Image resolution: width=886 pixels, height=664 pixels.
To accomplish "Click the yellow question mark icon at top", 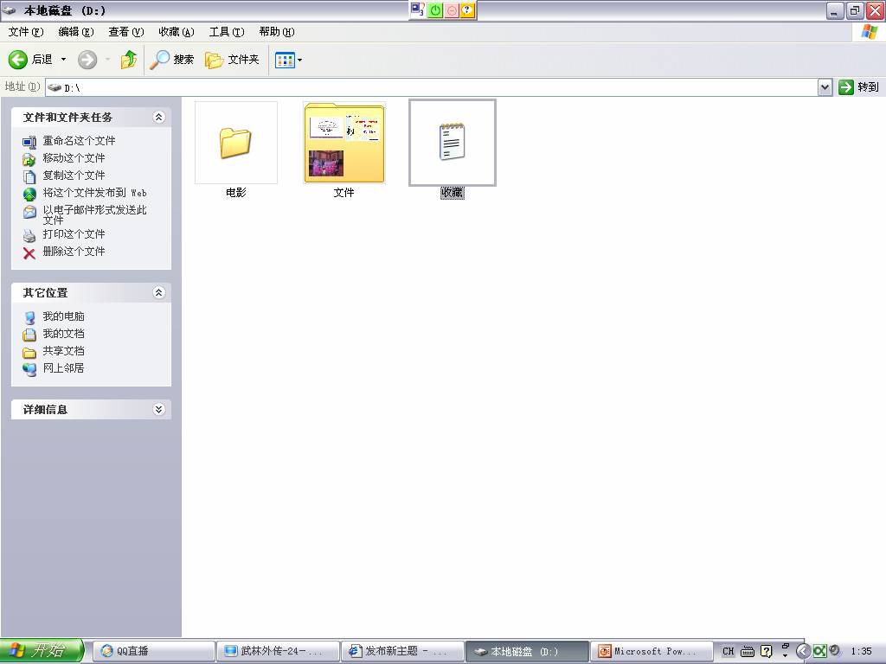I will coord(467,10).
